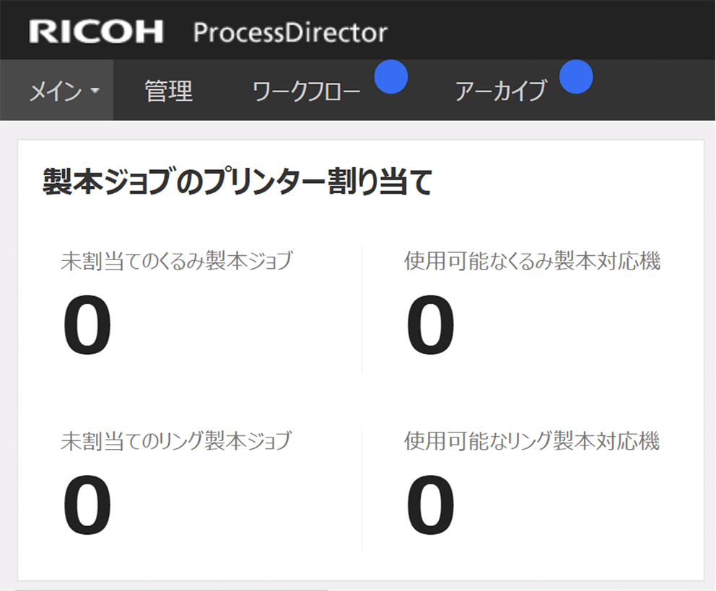Click the blue dot beside アーカイブ
This screenshot has width=716, height=591.
pyautogui.click(x=576, y=77)
